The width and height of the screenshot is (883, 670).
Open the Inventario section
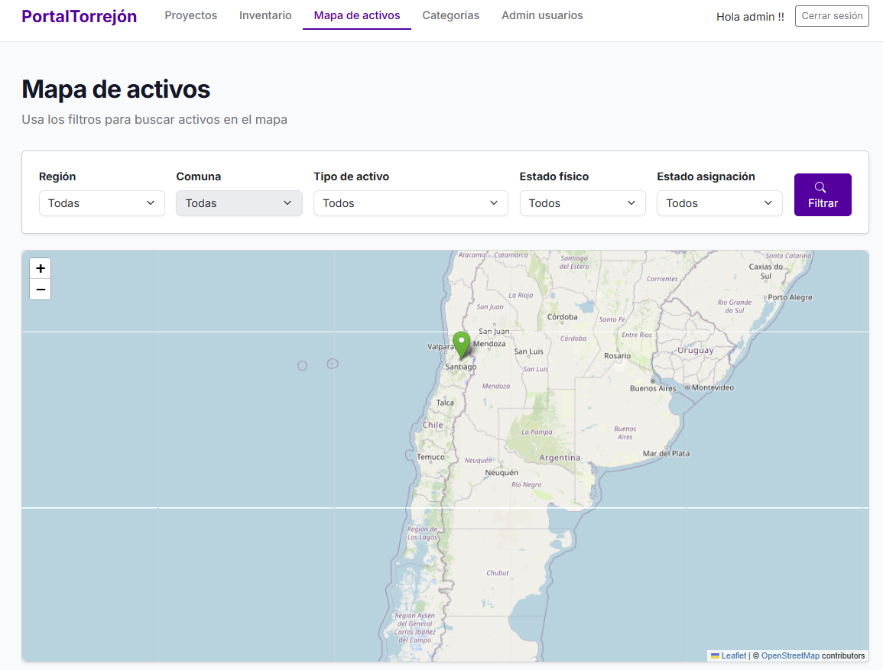pos(265,15)
